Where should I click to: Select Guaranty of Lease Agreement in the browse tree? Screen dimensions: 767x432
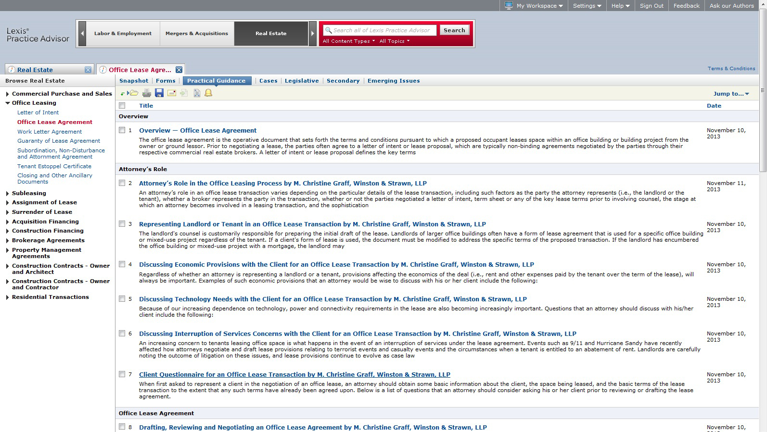59,141
